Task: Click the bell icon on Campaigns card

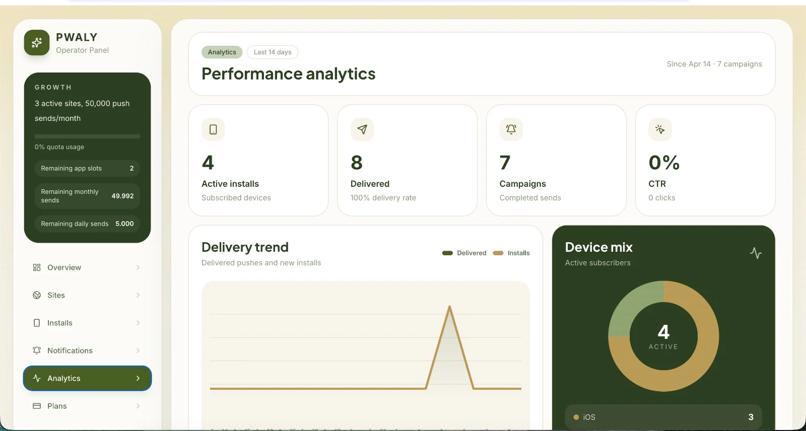Action: point(511,129)
